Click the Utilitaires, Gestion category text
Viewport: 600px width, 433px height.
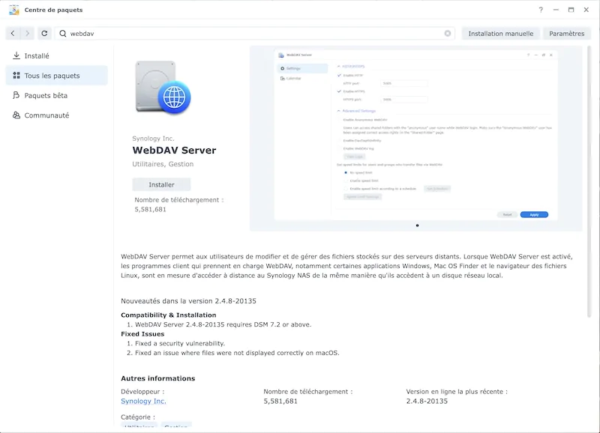point(163,164)
